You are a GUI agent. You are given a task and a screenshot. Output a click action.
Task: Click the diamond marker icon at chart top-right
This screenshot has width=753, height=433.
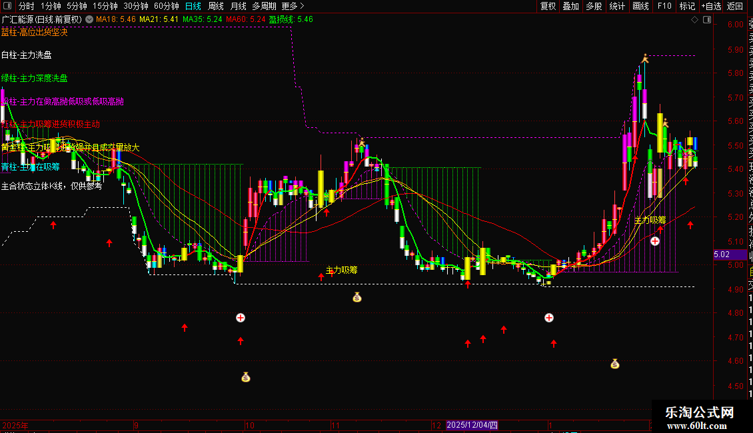[x=694, y=20]
